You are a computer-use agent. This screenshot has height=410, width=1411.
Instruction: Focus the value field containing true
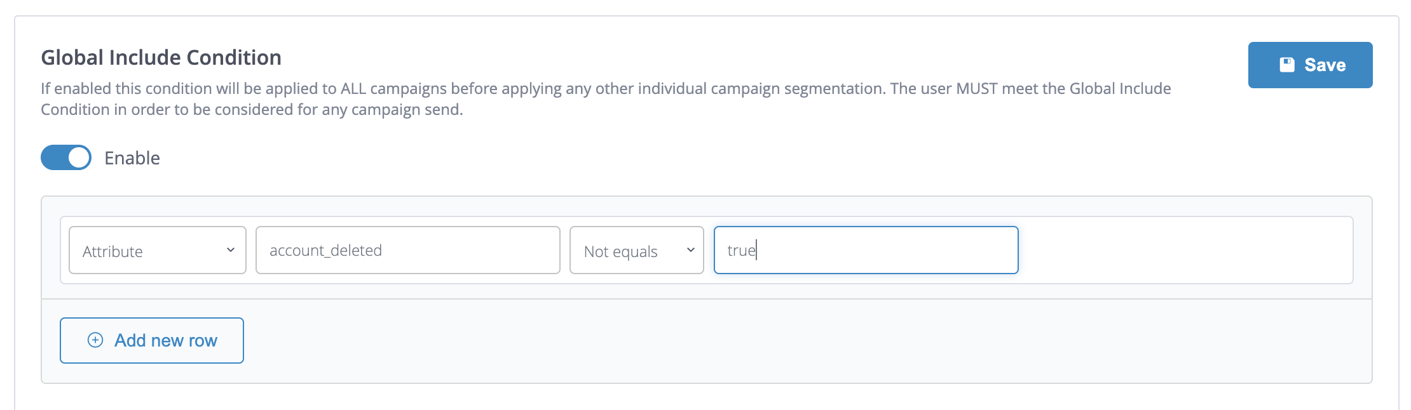[x=866, y=250]
